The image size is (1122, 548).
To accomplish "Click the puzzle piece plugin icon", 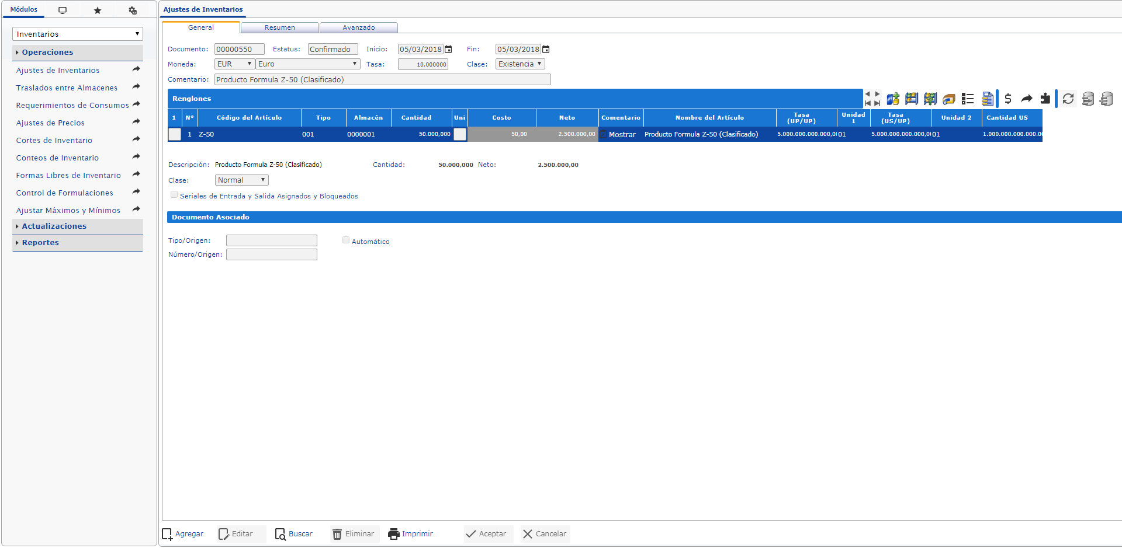I will tap(1045, 99).
